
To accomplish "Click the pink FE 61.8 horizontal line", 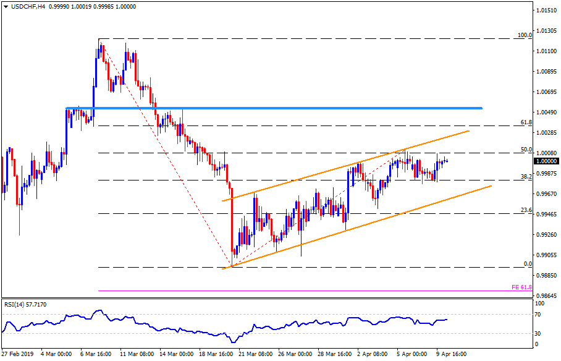I will click(309, 291).
